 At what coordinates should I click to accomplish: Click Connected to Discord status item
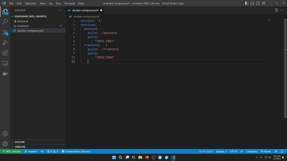coord(76,151)
